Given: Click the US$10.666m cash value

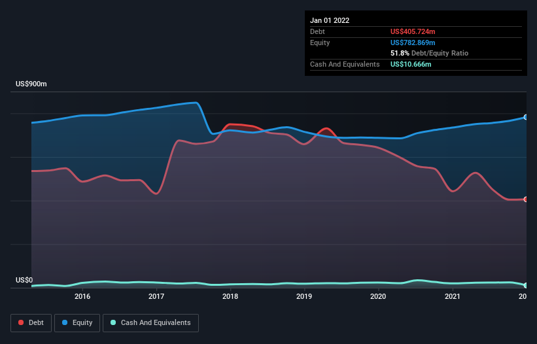Looking at the screenshot, I should pyautogui.click(x=411, y=64).
